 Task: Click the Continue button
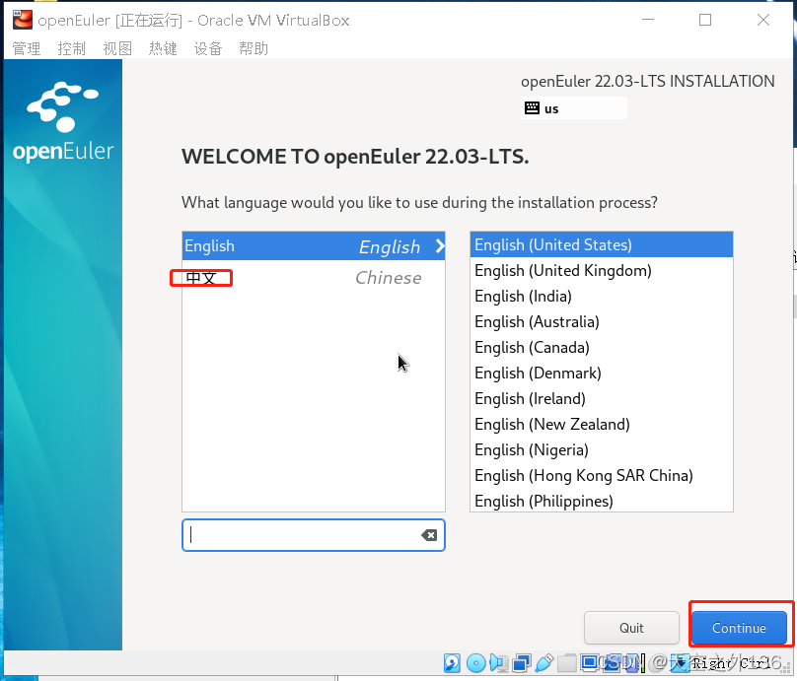739,628
